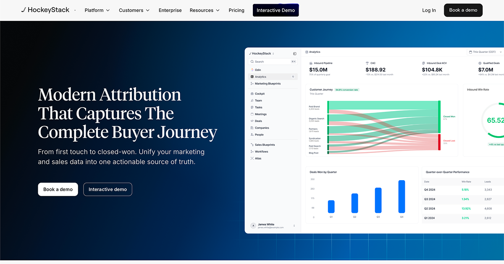Open the Pricing page from the header
The height and width of the screenshot is (264, 504).
[236, 10]
